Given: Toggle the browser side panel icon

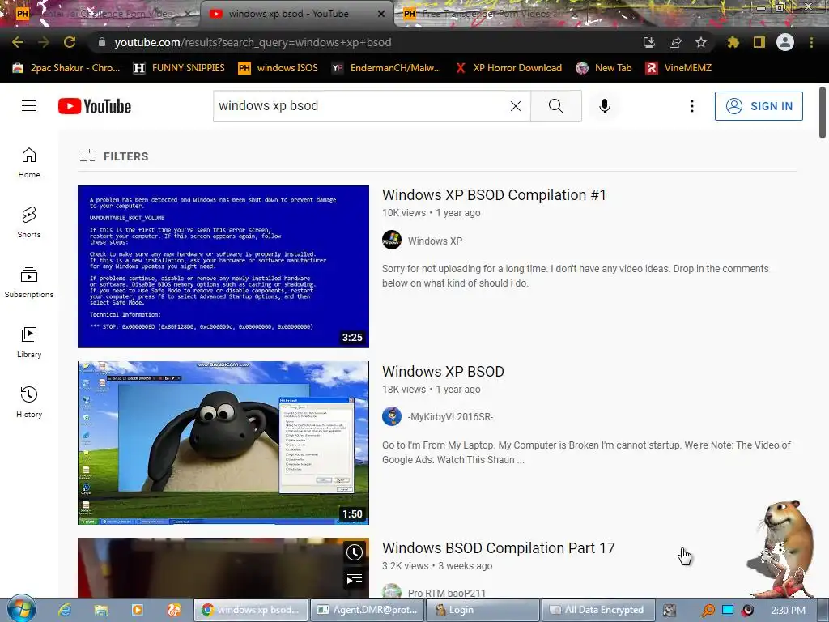Looking at the screenshot, I should click(x=759, y=42).
